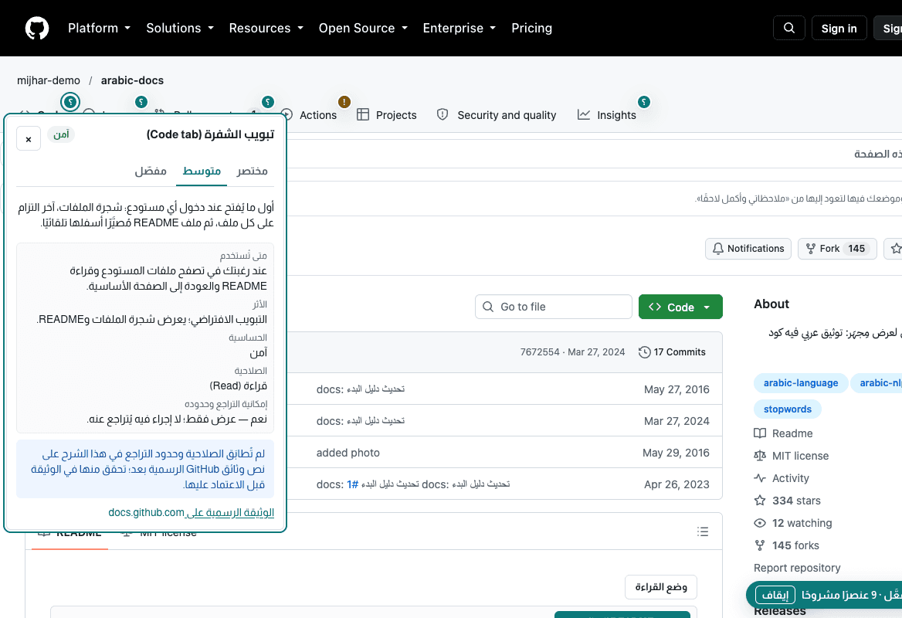Switch popup to مفصّل detail level

[151, 171]
